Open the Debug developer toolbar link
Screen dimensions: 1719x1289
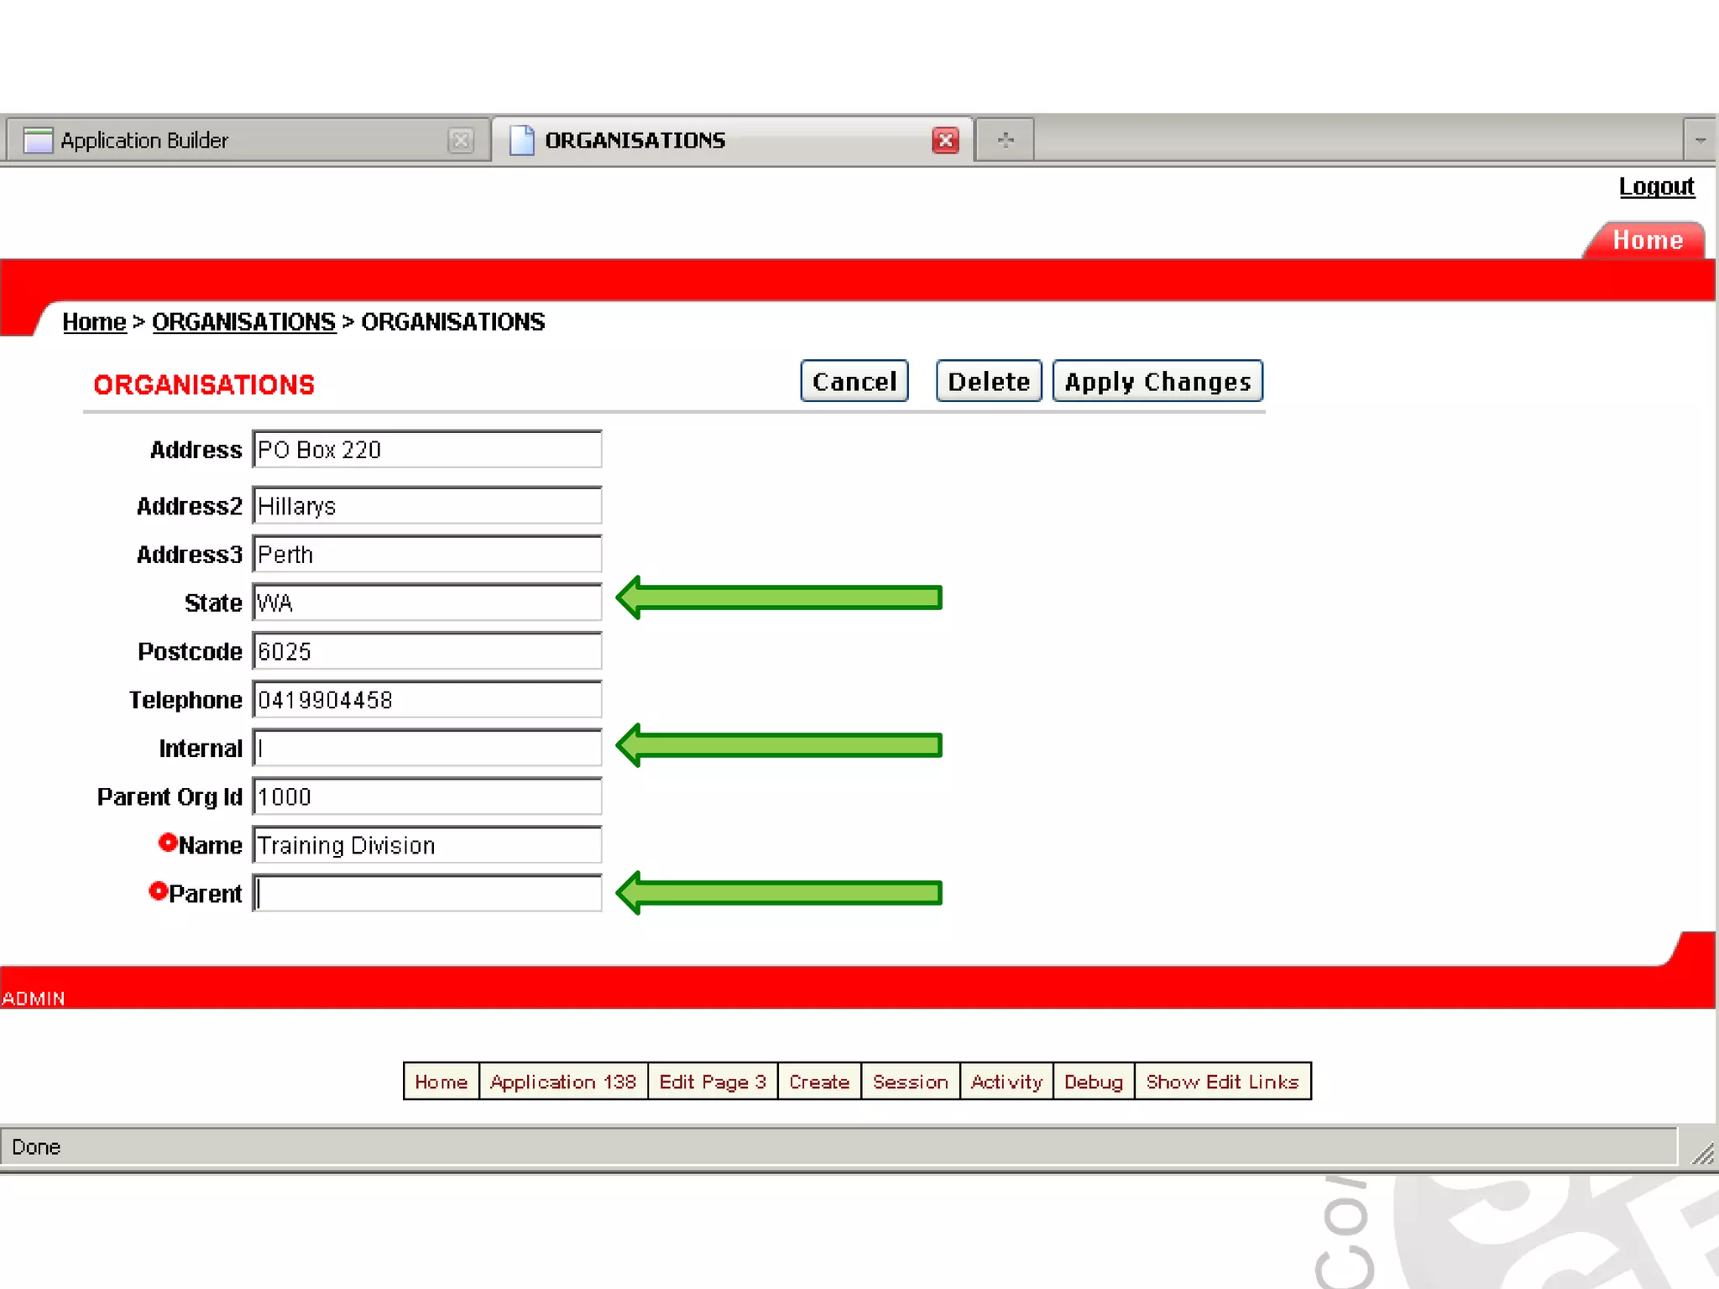pyautogui.click(x=1093, y=1082)
